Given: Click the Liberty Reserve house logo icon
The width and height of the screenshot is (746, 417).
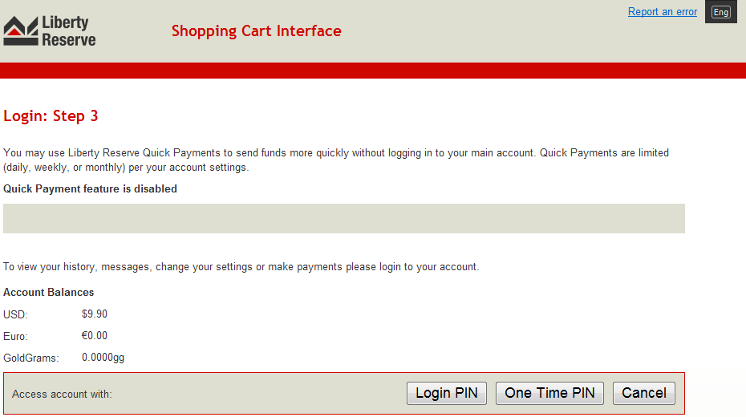Looking at the screenshot, I should [x=21, y=31].
